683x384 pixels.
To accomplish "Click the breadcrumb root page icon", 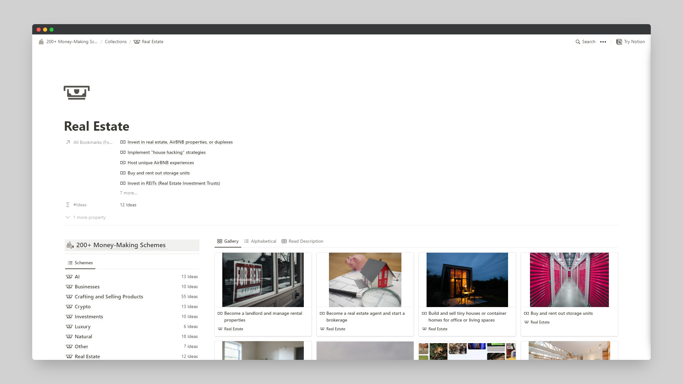I will [x=41, y=42].
